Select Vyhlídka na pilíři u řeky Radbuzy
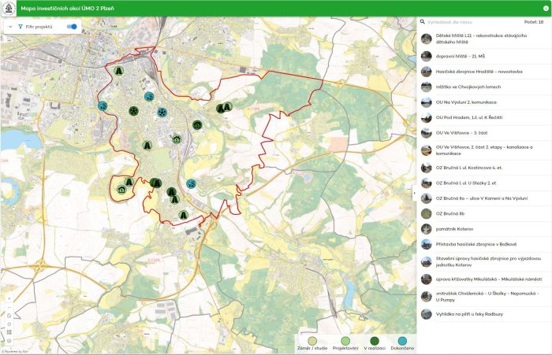 [x=468, y=313]
